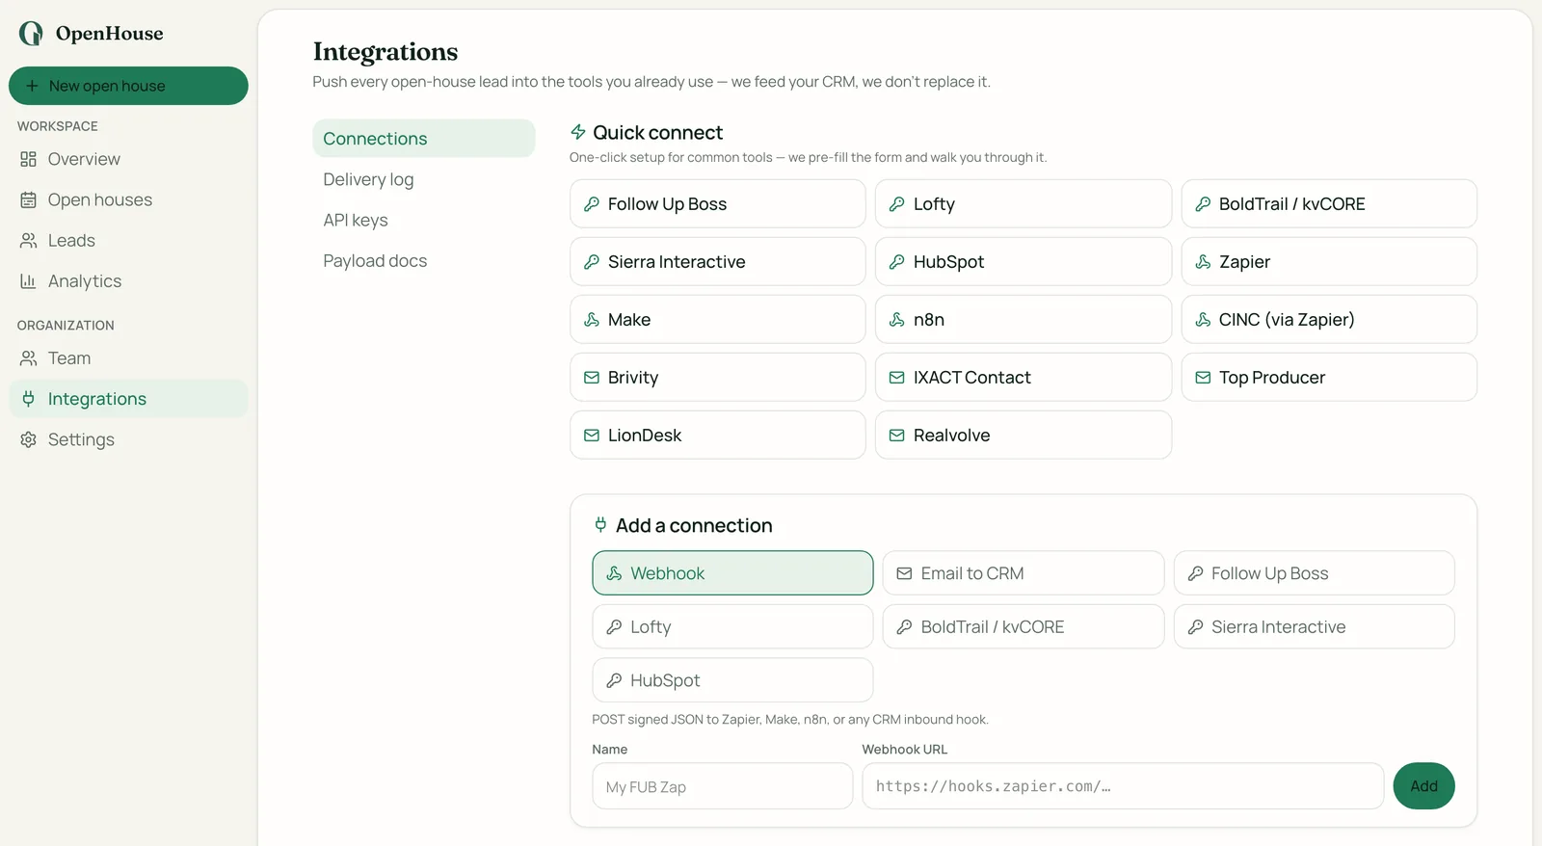Image resolution: width=1542 pixels, height=846 pixels.
Task: Click the key icon on Quick connect Sierra Interactive
Action: (x=592, y=262)
